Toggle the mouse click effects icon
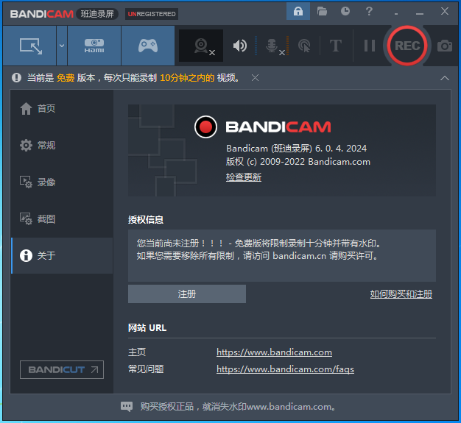The height and width of the screenshot is (423, 461). (x=304, y=46)
